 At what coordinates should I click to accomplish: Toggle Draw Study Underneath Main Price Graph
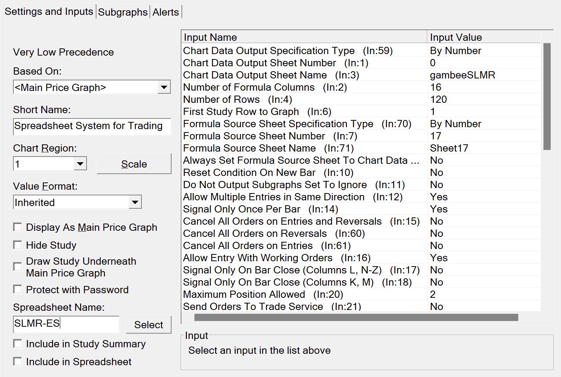[x=18, y=267]
